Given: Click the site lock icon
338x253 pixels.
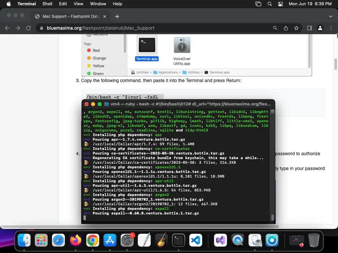Looking at the screenshot, I should click(42, 28).
